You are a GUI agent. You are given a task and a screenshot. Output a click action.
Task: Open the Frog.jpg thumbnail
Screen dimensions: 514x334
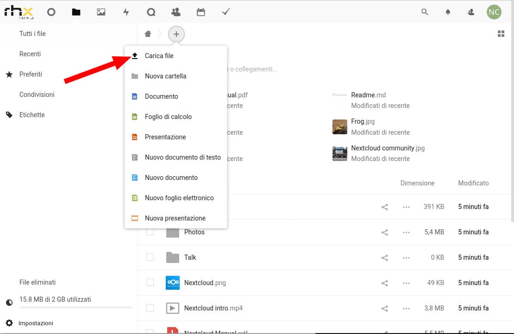pyautogui.click(x=339, y=127)
